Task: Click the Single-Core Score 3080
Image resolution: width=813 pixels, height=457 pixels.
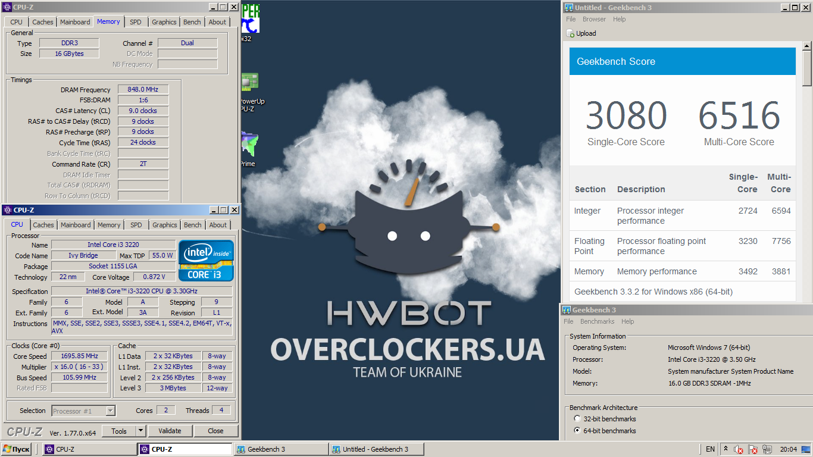Action: 626,116
